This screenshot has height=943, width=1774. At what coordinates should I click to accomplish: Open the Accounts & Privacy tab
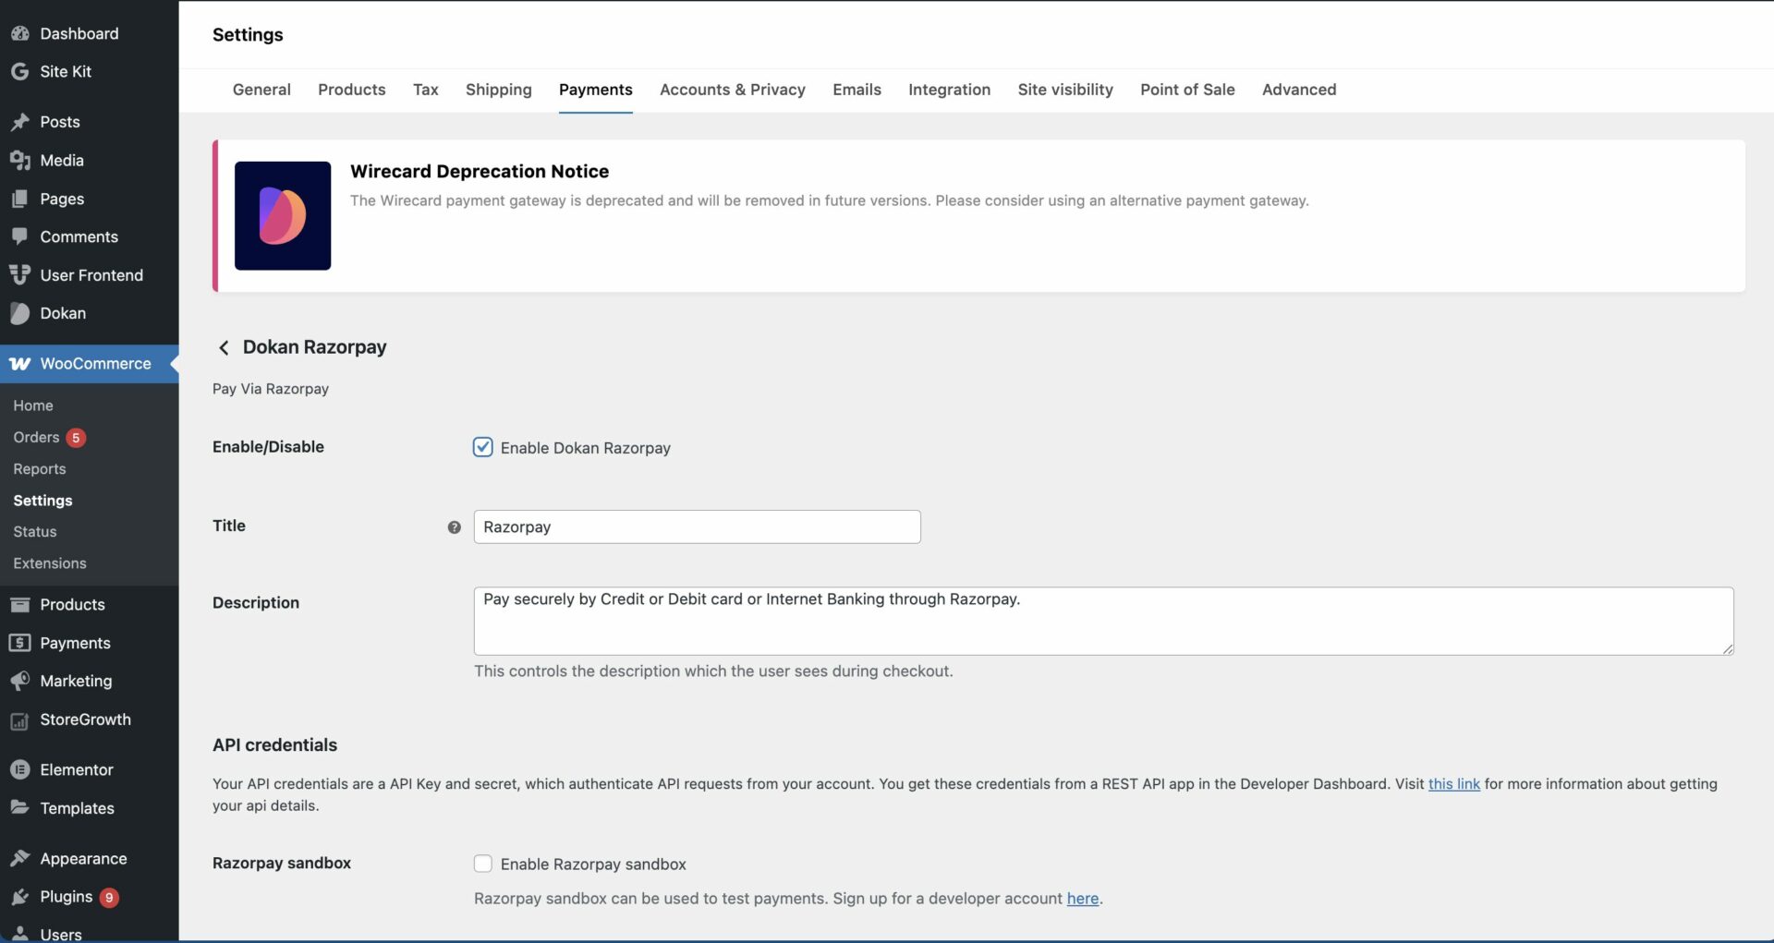point(732,90)
